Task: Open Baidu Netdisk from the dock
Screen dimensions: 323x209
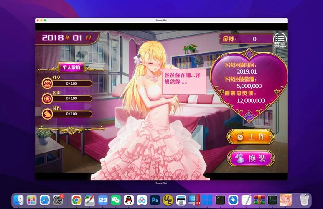Action: 142,200
